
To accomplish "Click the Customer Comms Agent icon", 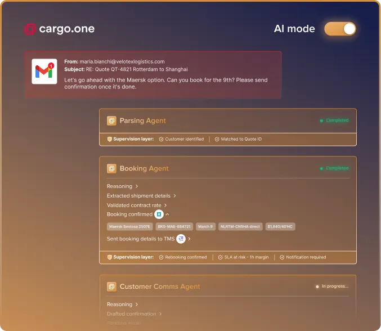I will (111, 287).
